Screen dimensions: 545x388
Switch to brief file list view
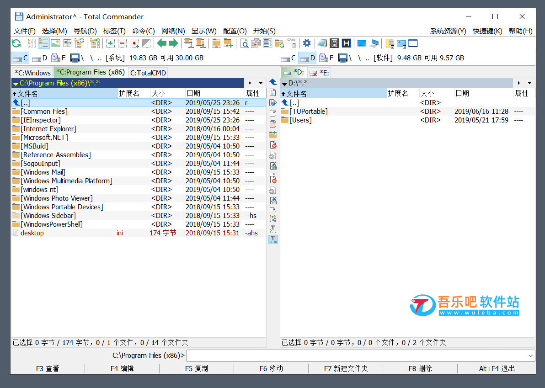pyautogui.click(x=32, y=43)
